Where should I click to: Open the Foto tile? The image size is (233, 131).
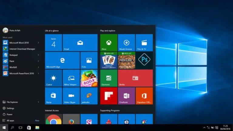coord(89,60)
